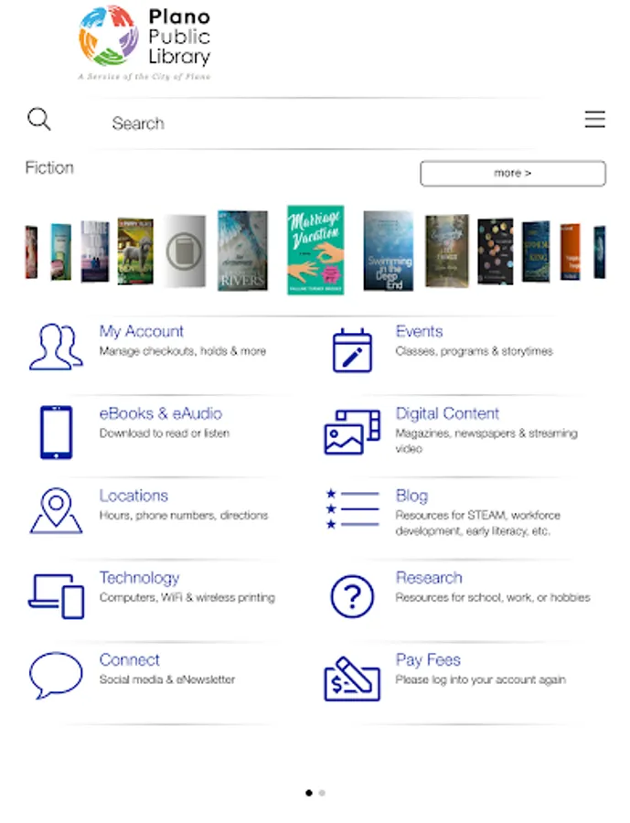The height and width of the screenshot is (823, 630).
Task: Click the Fiction 'more >' button
Action: click(513, 173)
